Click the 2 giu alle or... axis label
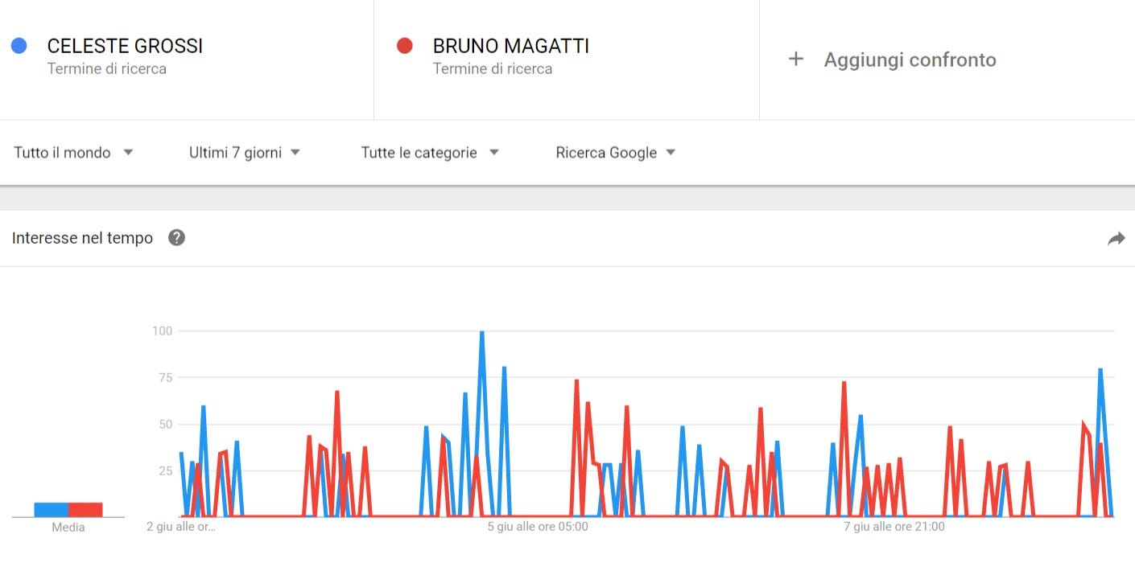This screenshot has height=567, width=1135. click(x=181, y=527)
